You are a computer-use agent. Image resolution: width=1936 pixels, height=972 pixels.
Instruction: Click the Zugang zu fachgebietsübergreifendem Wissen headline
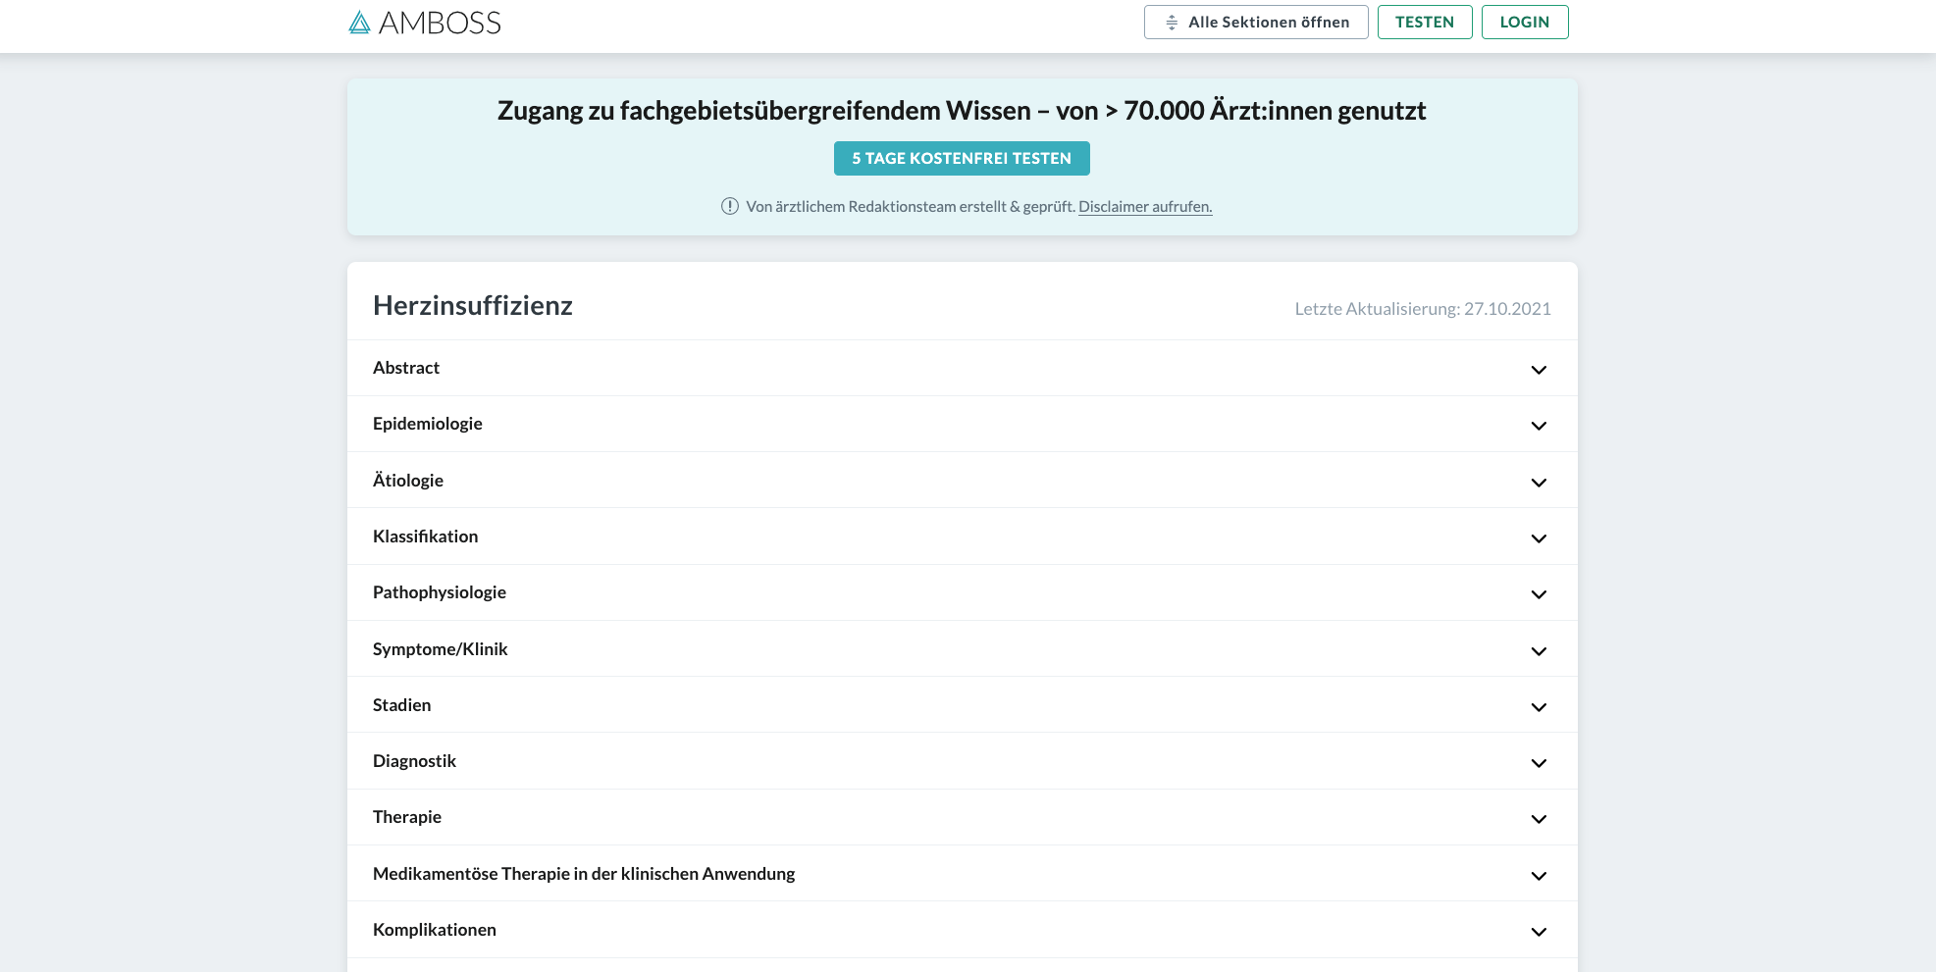coord(962,111)
